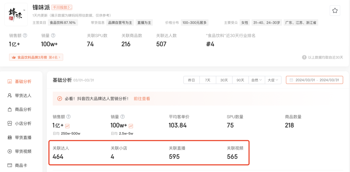Click 前往查看 link
Image resolution: width=350 pixels, height=172 pixels.
(x=142, y=99)
